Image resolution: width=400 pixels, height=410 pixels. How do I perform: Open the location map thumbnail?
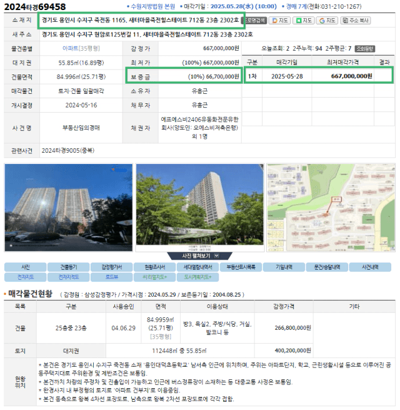pyautogui.click(x=331, y=208)
